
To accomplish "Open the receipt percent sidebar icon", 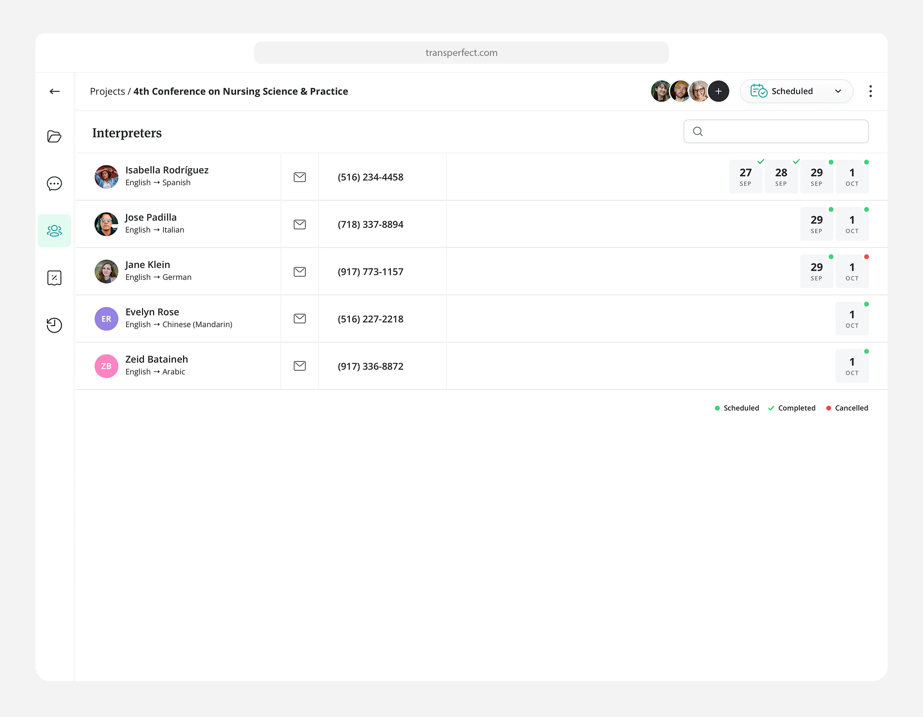I will (x=54, y=278).
